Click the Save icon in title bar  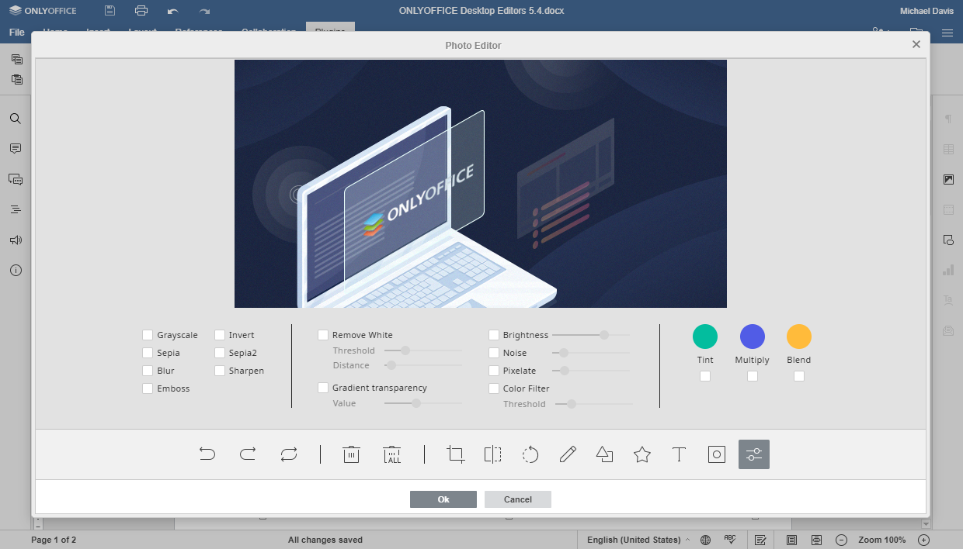(x=110, y=11)
